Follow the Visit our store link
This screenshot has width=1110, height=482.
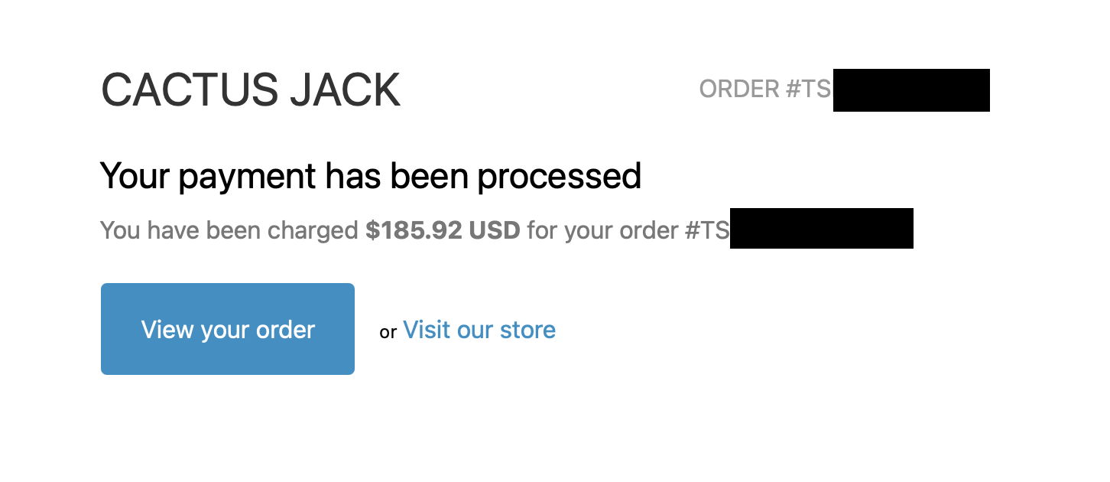[479, 330]
